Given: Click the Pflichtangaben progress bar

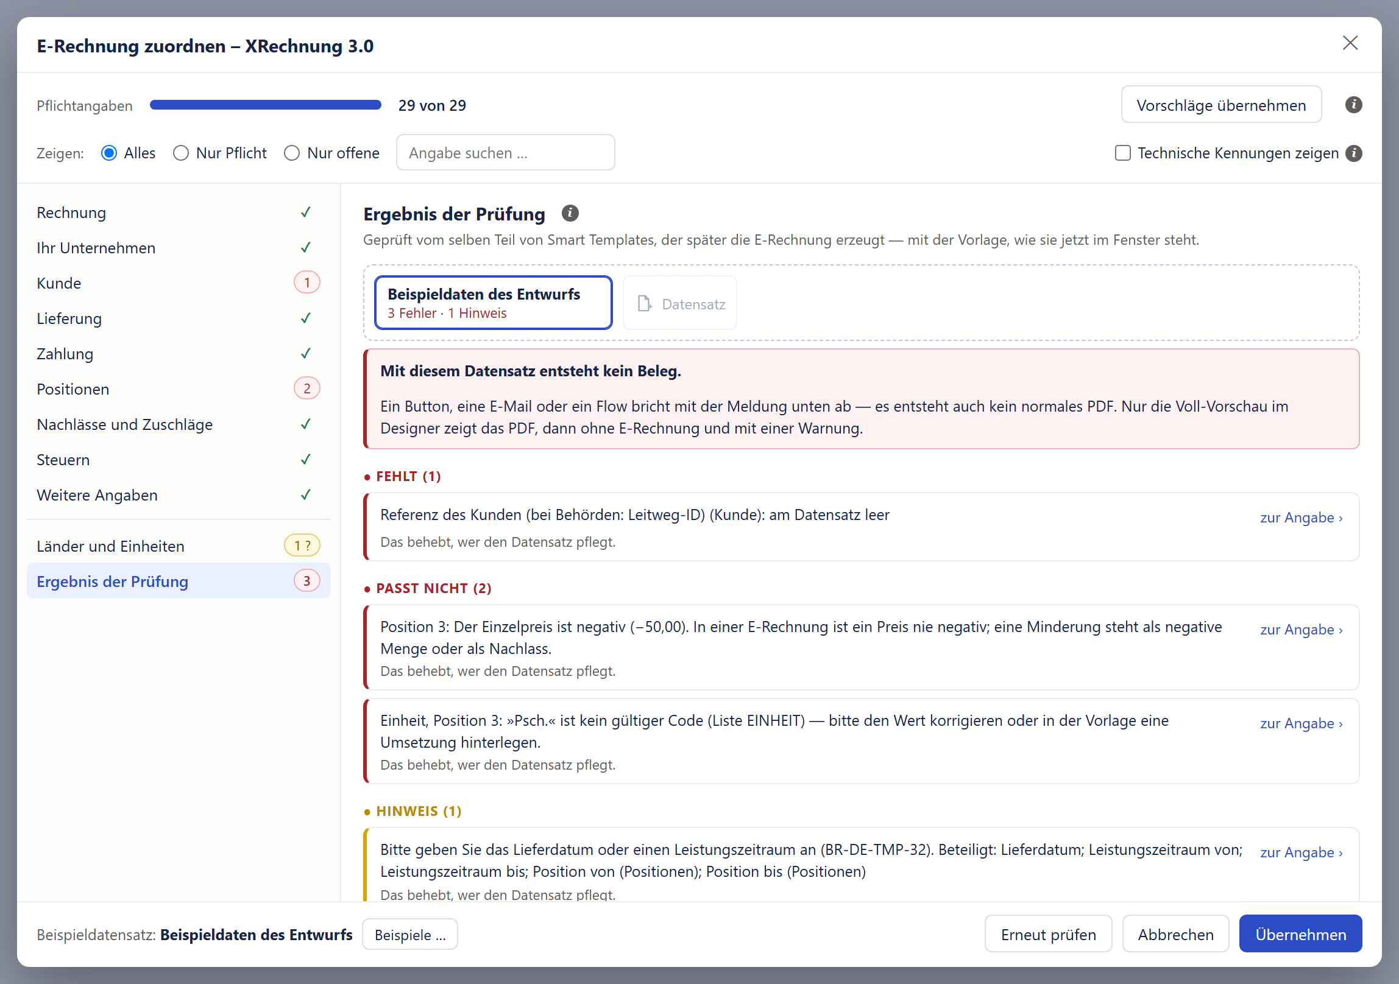Looking at the screenshot, I should pos(266,105).
